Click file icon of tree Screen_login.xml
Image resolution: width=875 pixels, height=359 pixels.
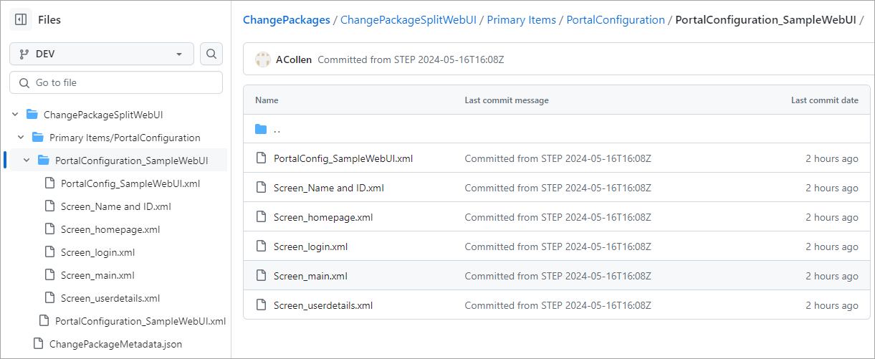49,252
